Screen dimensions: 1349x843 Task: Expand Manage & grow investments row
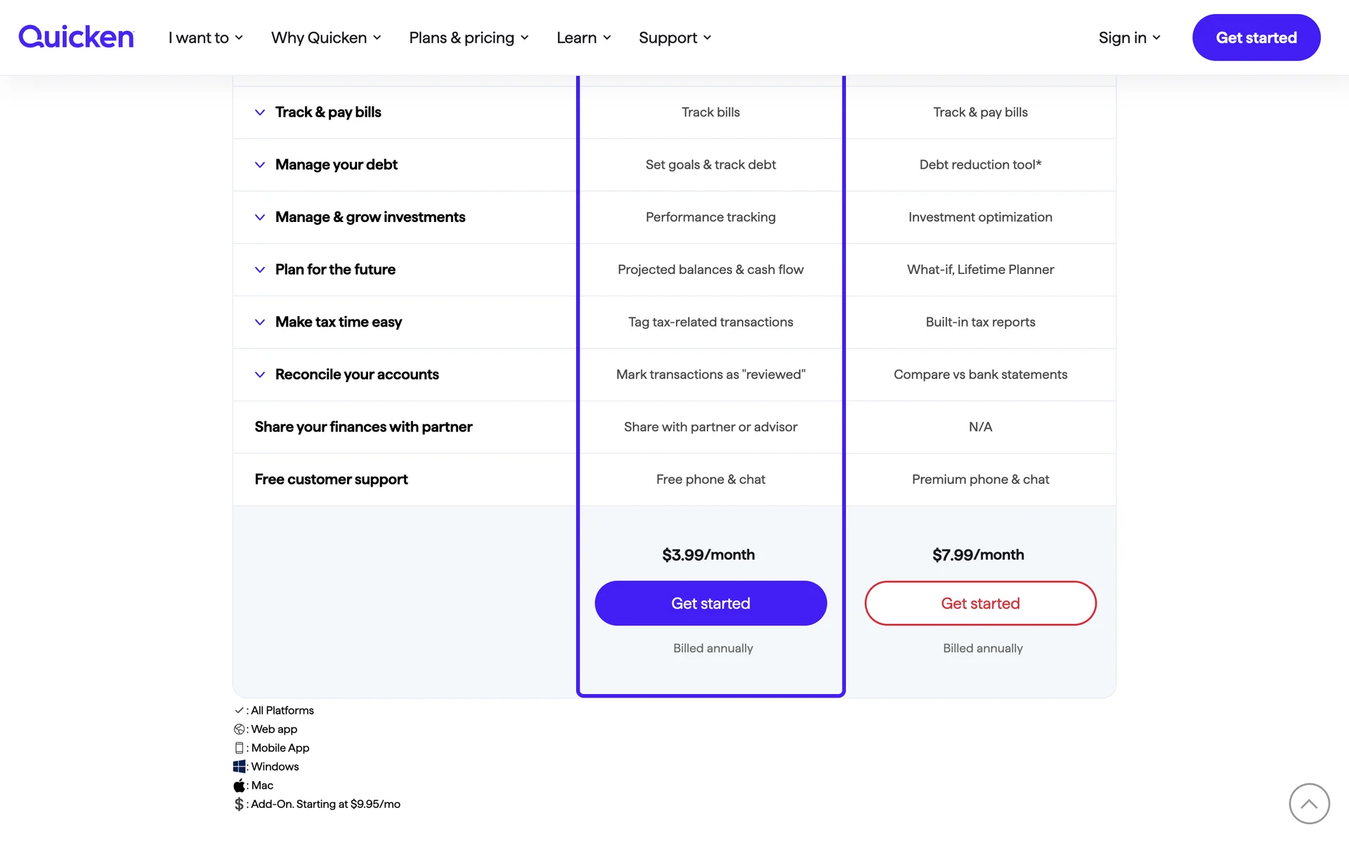click(260, 217)
